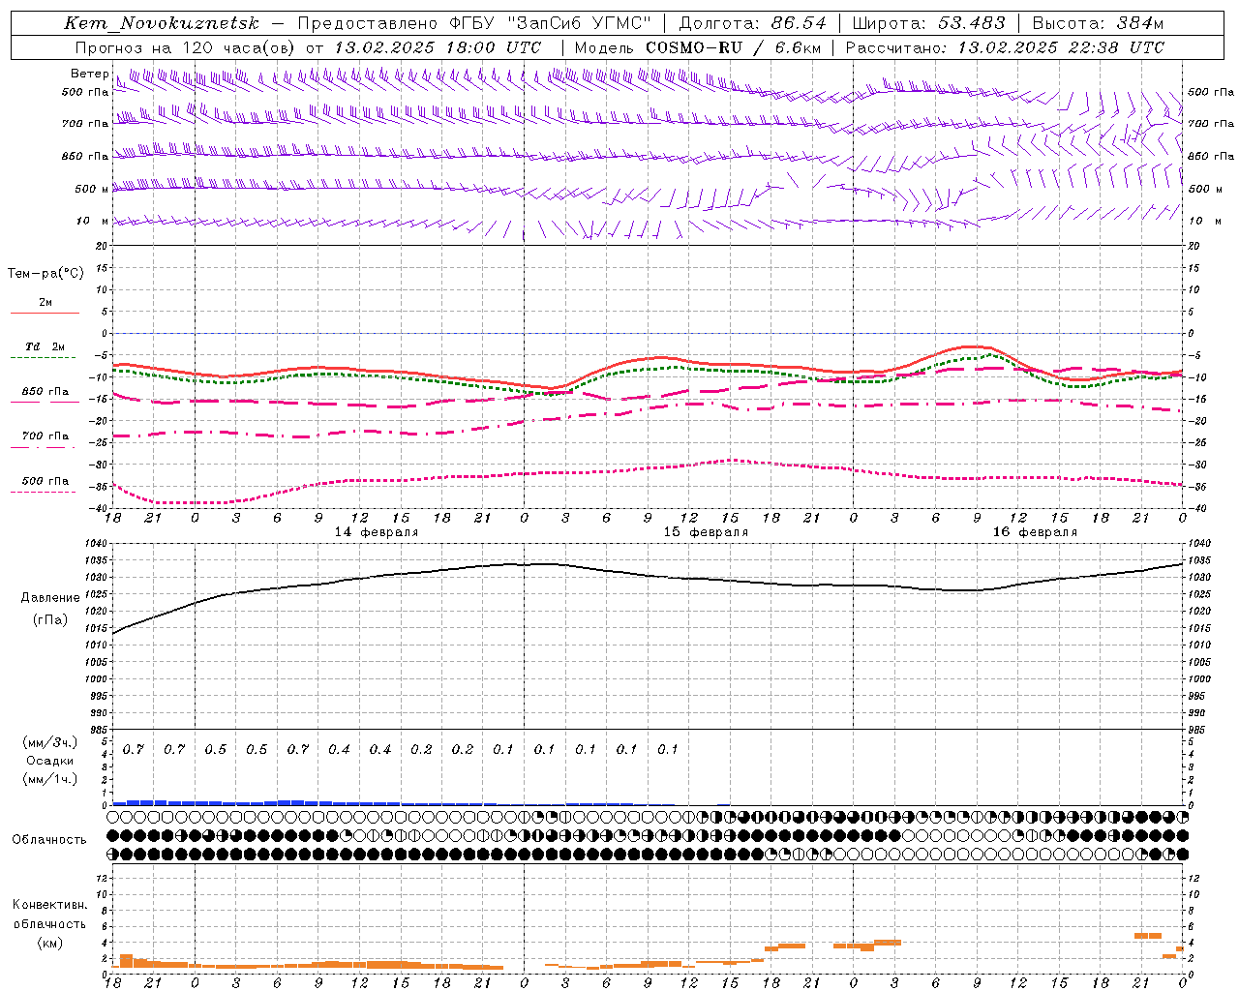Screen dimensions: 1239x991
Task: Click the 'Конвективн.' convective cloud label
Action: 49,905
